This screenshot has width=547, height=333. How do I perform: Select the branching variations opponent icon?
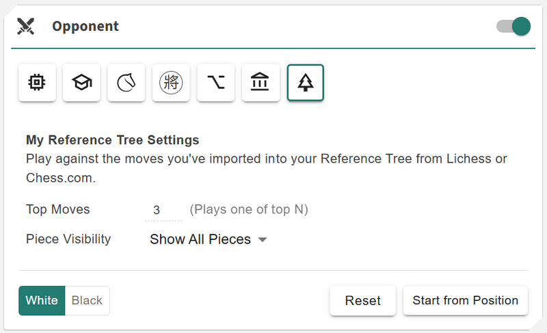coord(216,83)
